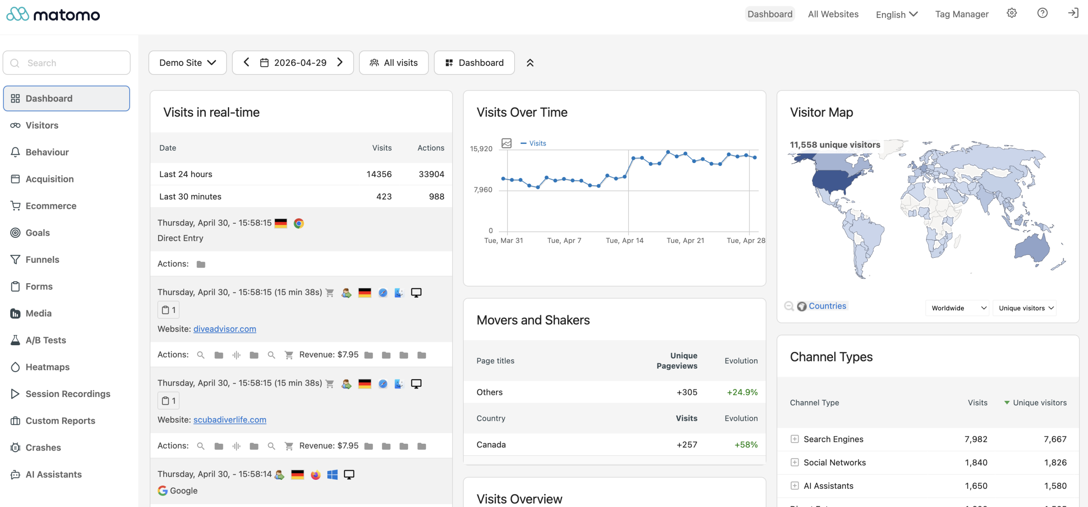
Task: Open Session Recordings in the sidebar
Action: click(67, 394)
